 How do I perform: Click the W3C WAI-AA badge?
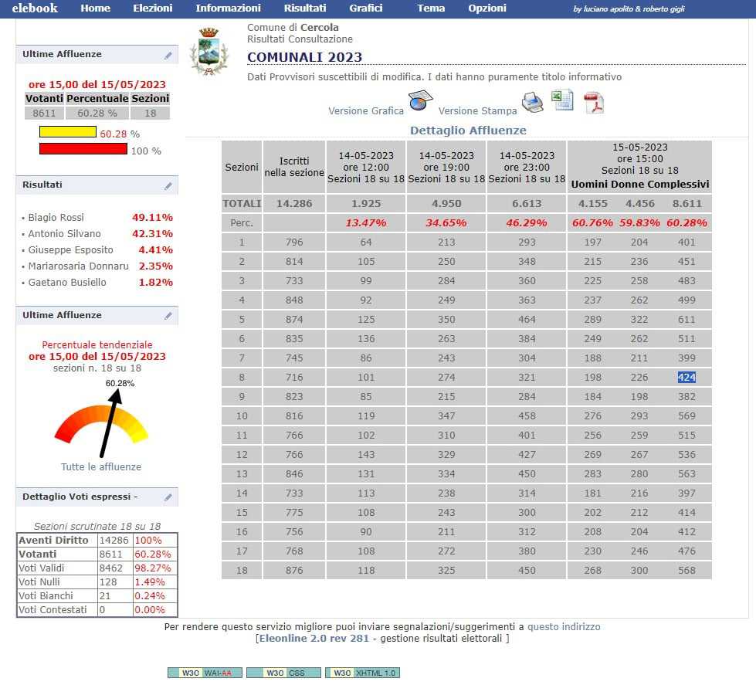[x=205, y=673]
